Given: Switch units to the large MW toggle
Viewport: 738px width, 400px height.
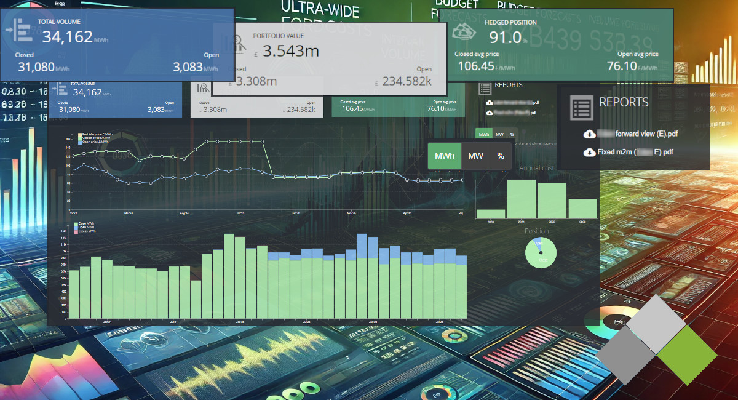Looking at the screenshot, I should (475, 156).
